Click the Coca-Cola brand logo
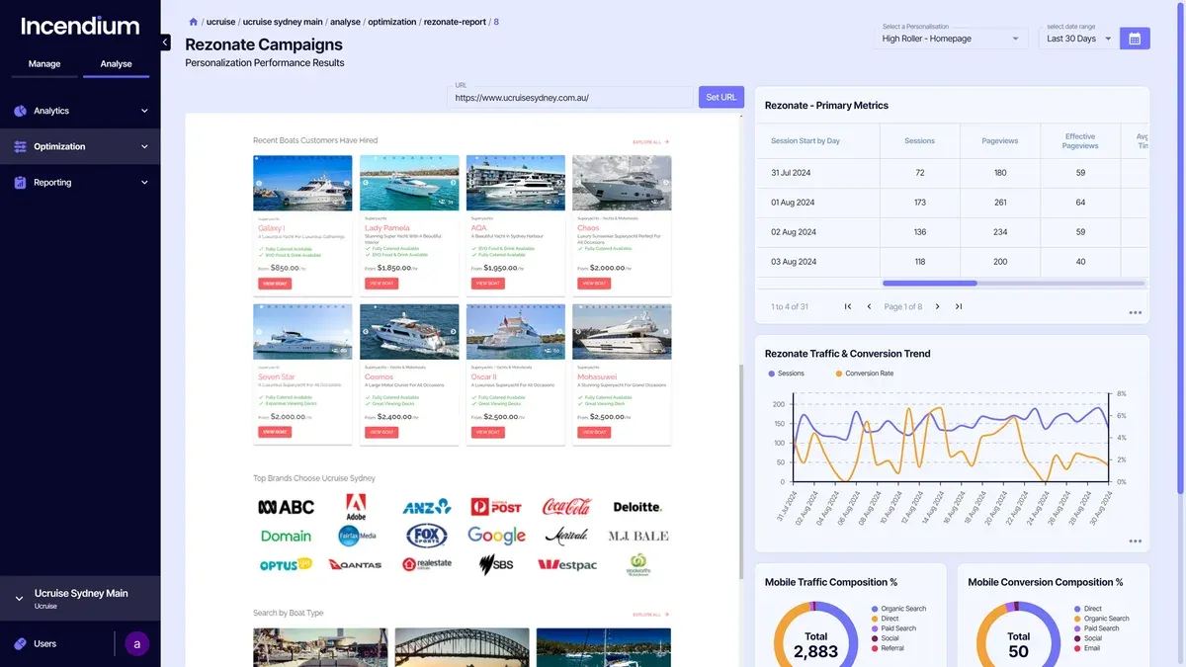1186x667 pixels. (x=566, y=506)
